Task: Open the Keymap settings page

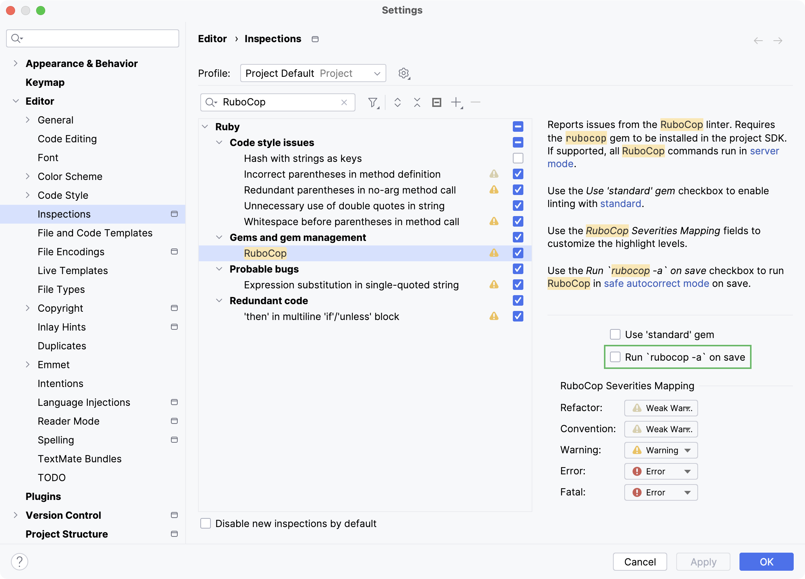Action: pos(45,82)
